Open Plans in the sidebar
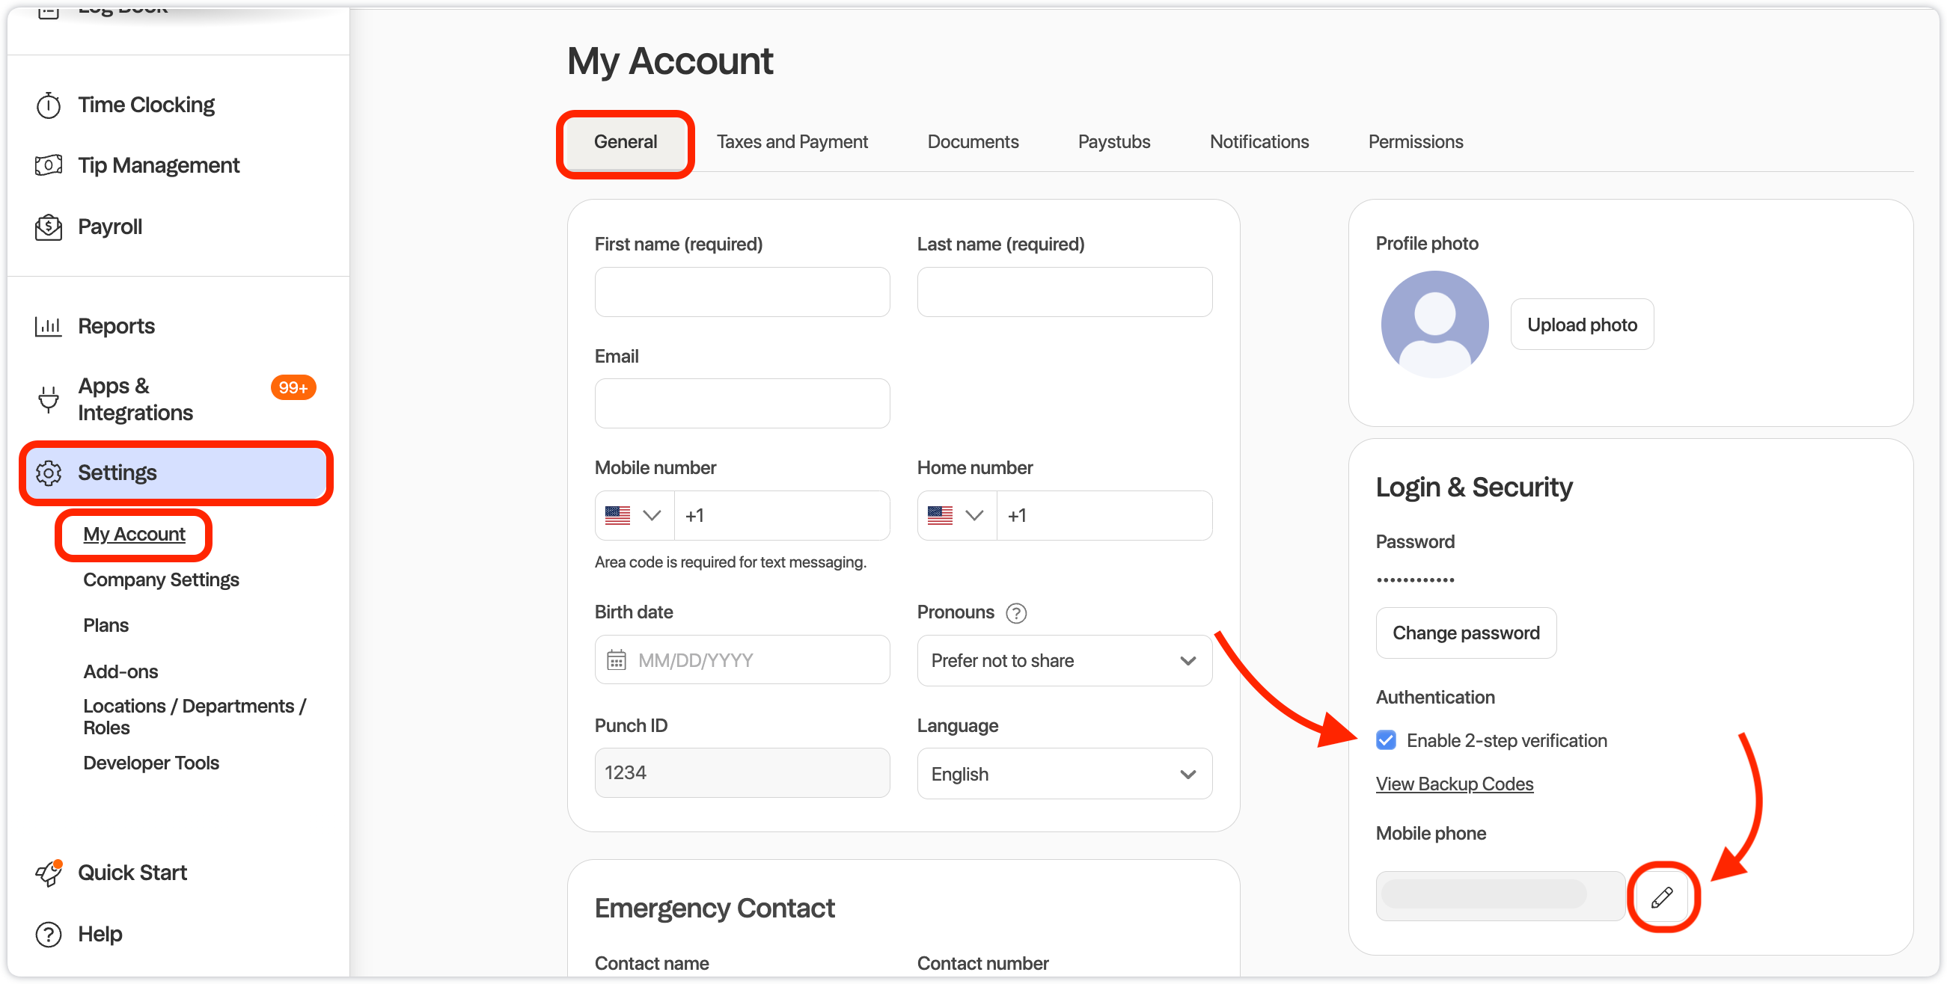This screenshot has width=1947, height=984. (106, 626)
